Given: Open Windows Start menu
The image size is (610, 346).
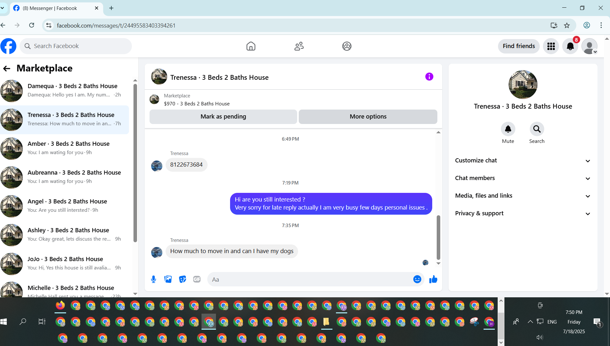Looking at the screenshot, I should point(4,322).
